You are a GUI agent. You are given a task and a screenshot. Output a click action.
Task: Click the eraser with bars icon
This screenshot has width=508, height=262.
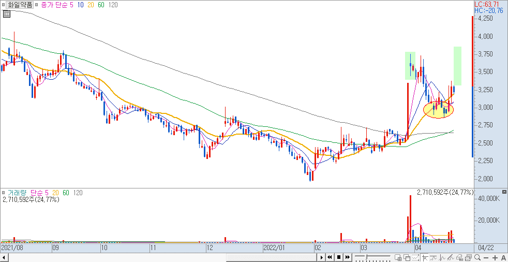click(459, 258)
